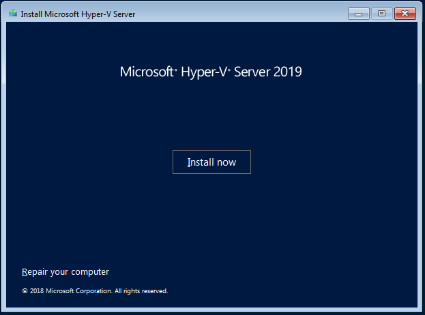Click the '© 2018 Microsoft Corporation' copyright text

coord(95,291)
